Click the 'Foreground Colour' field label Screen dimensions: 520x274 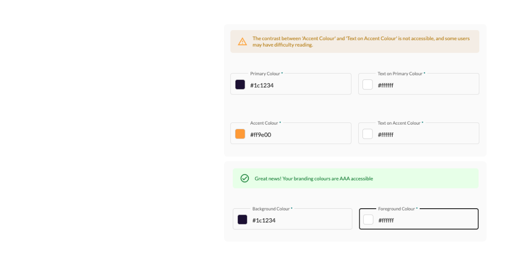[x=396, y=209]
